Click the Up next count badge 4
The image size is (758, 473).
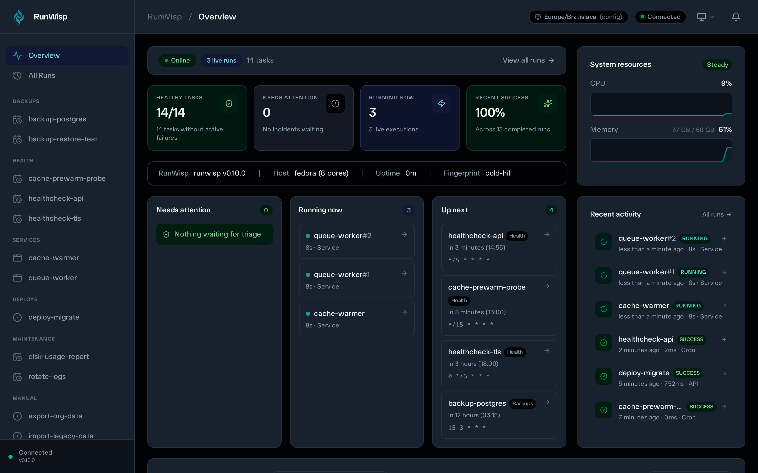(x=551, y=210)
